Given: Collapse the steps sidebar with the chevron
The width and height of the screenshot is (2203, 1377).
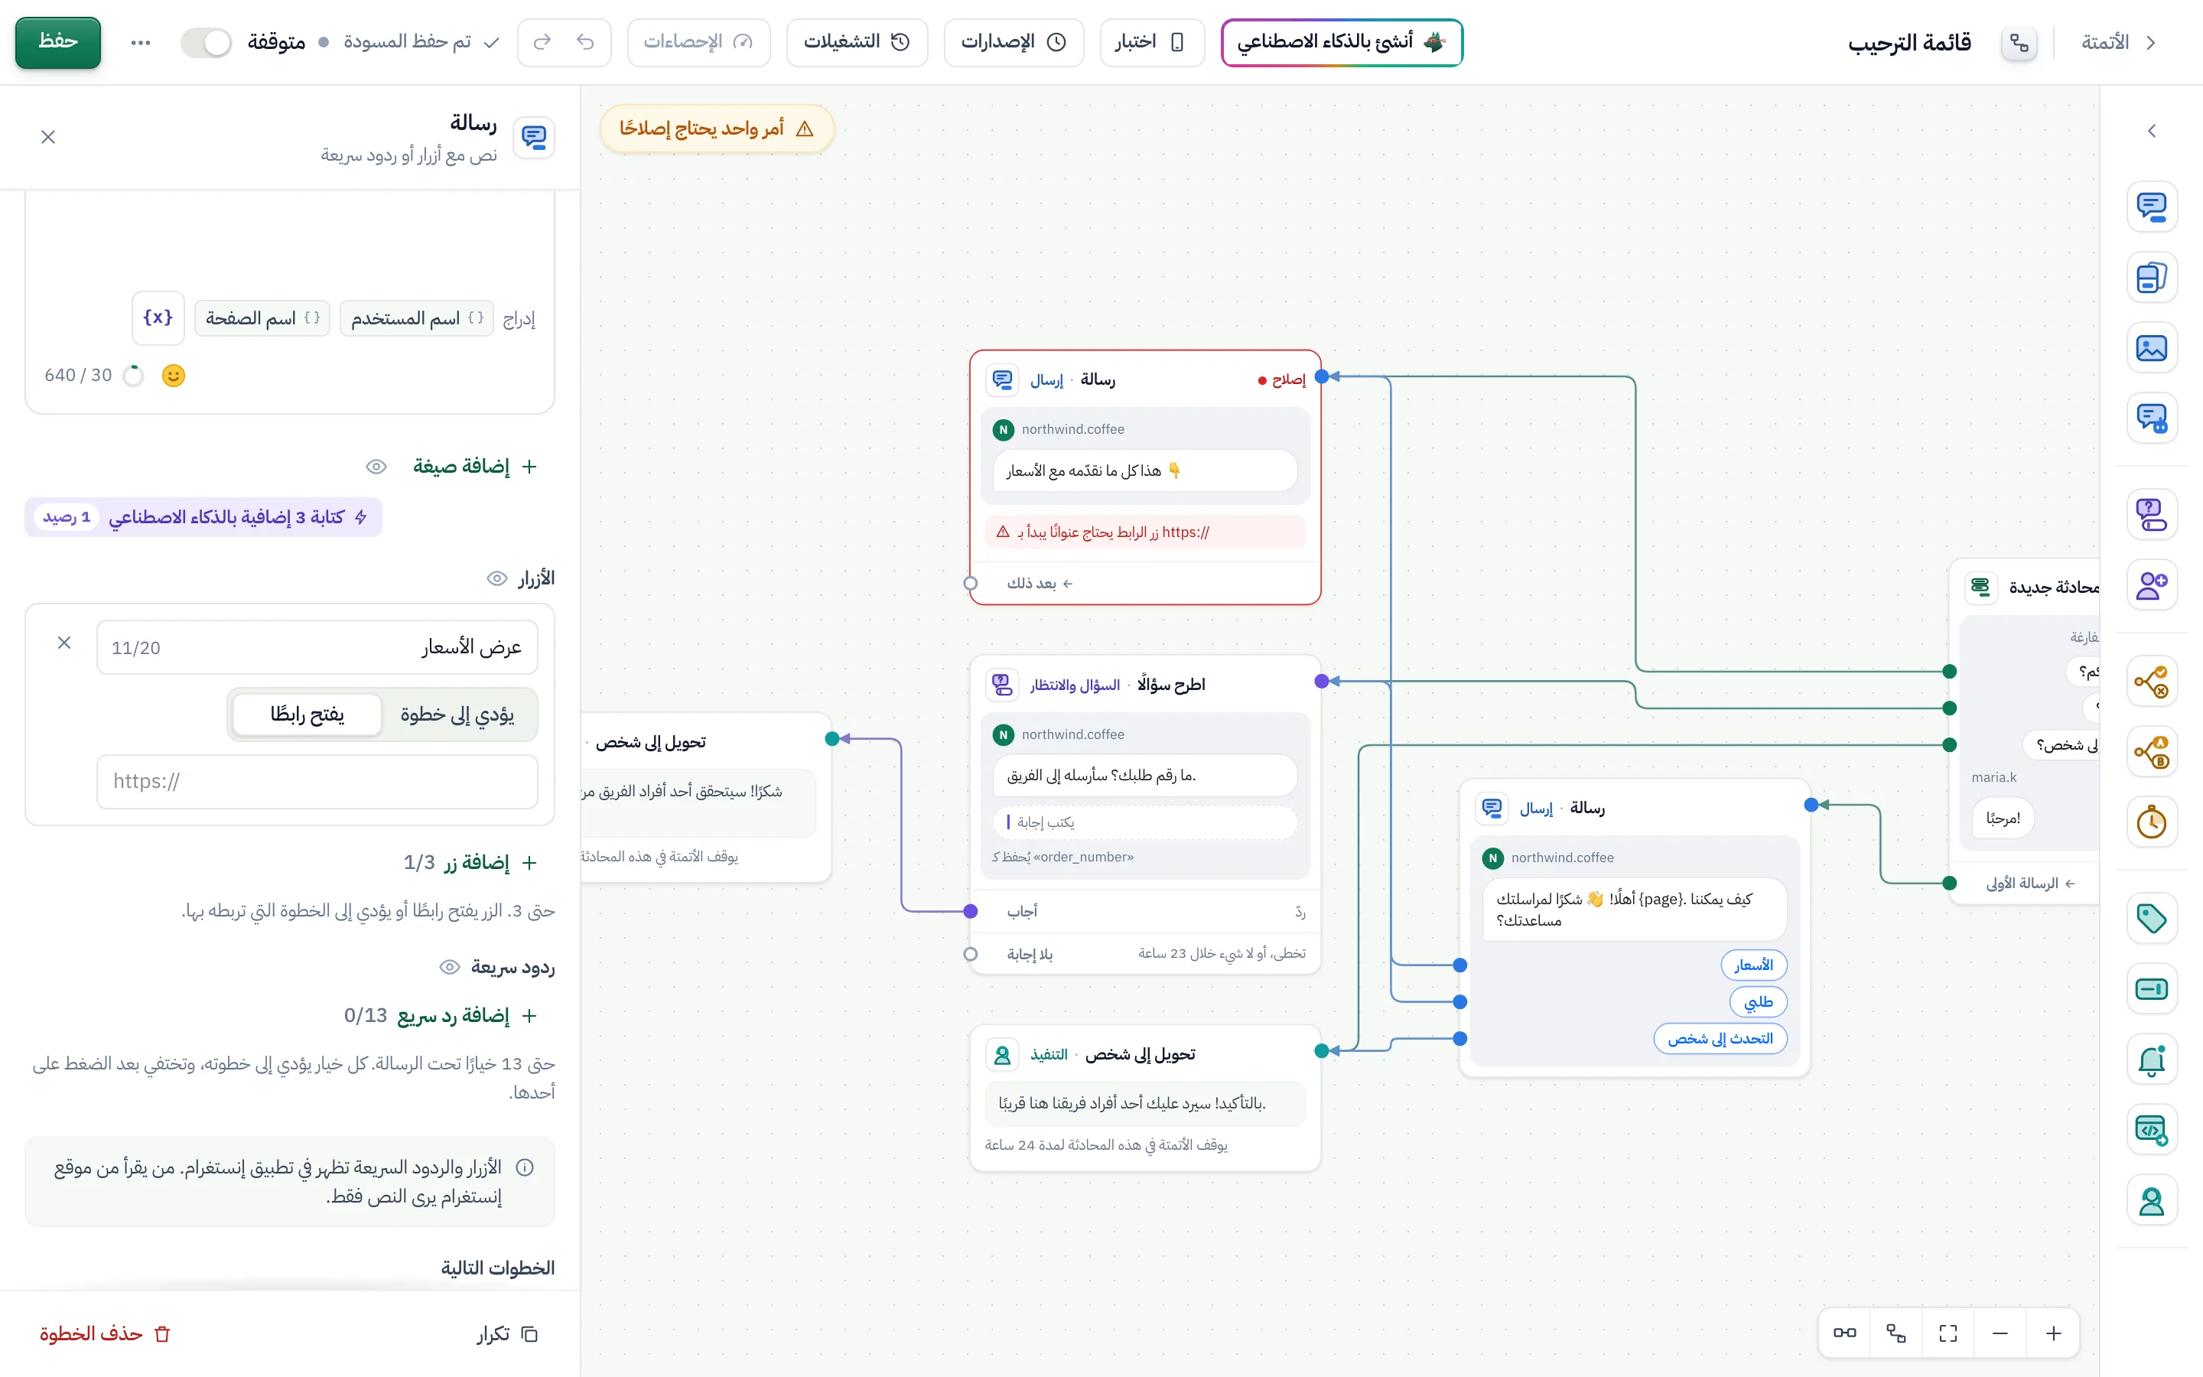Looking at the screenshot, I should [2151, 131].
